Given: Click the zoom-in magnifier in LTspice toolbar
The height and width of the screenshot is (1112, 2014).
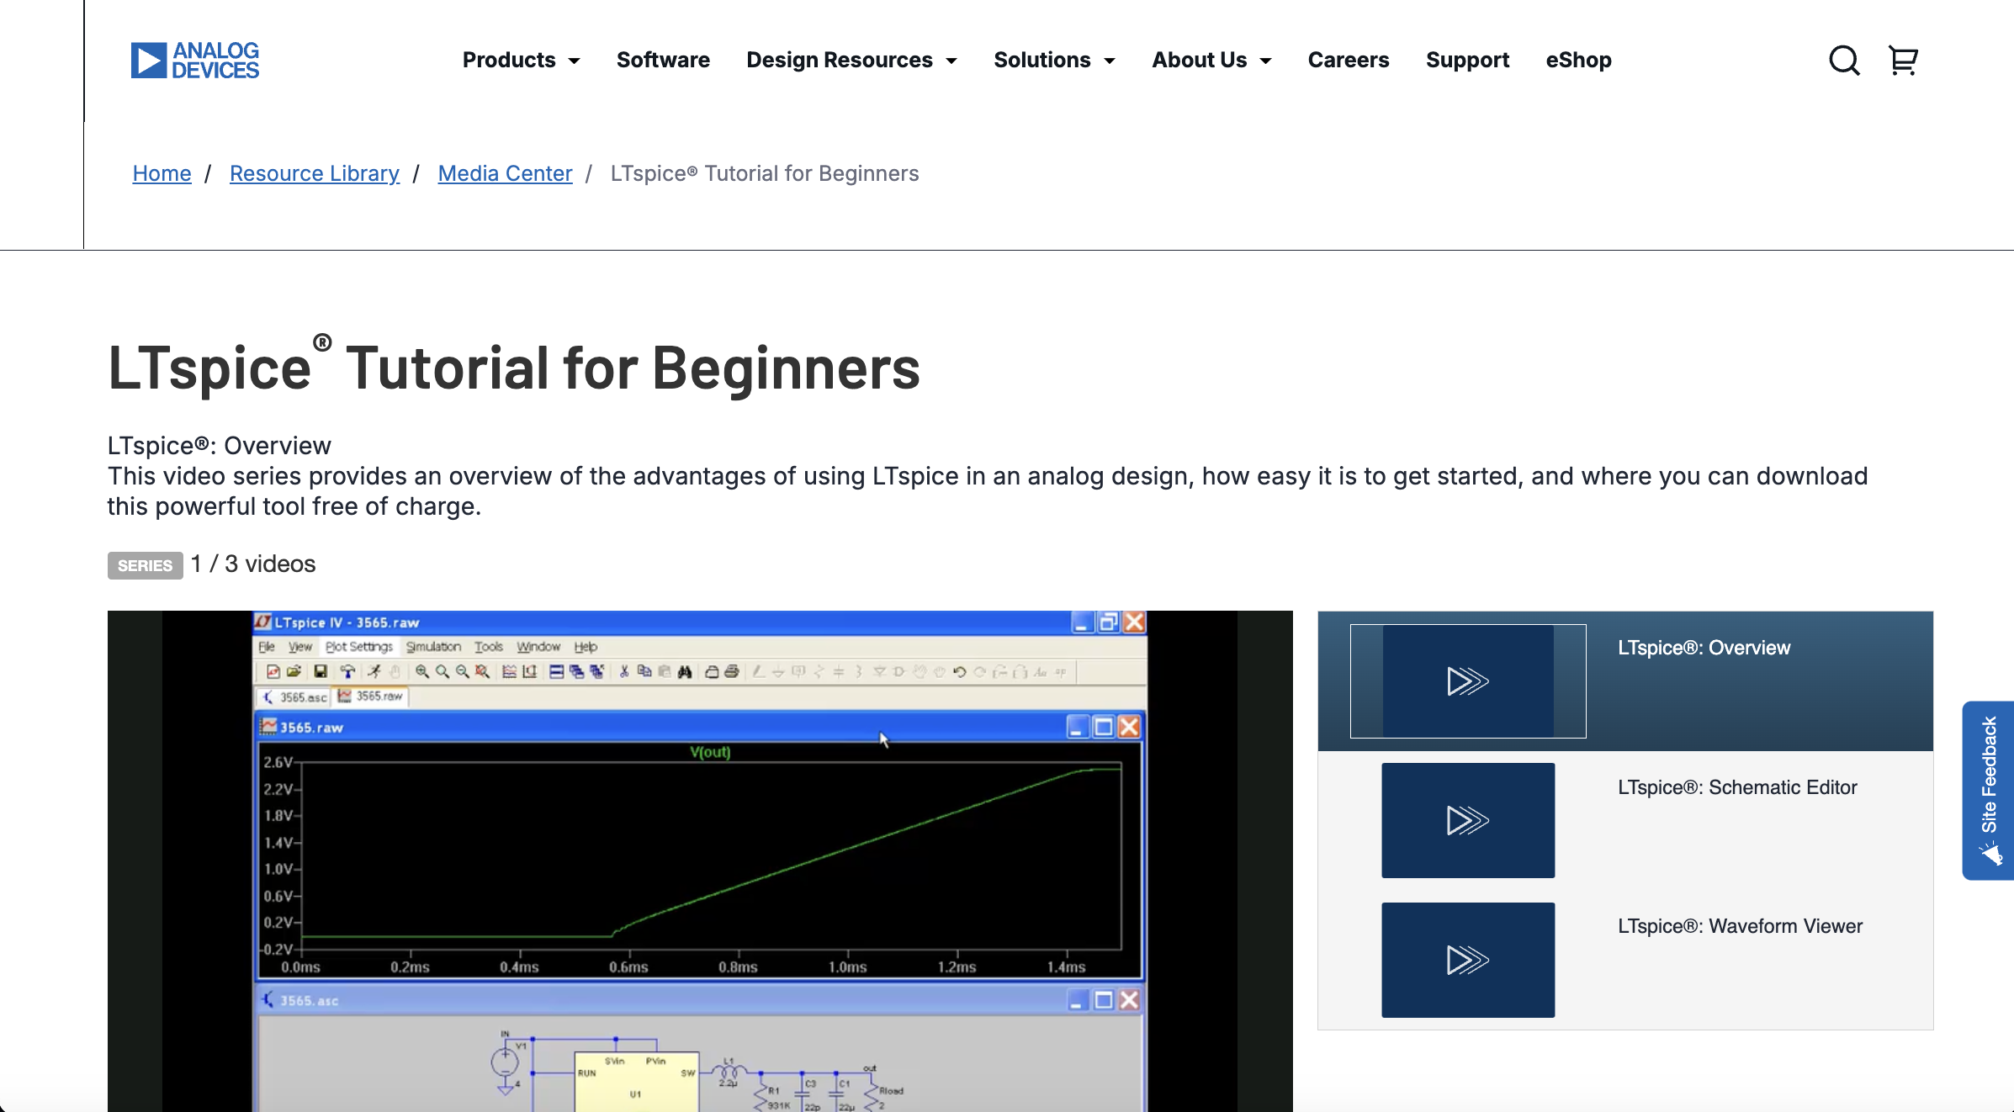Looking at the screenshot, I should point(422,671).
